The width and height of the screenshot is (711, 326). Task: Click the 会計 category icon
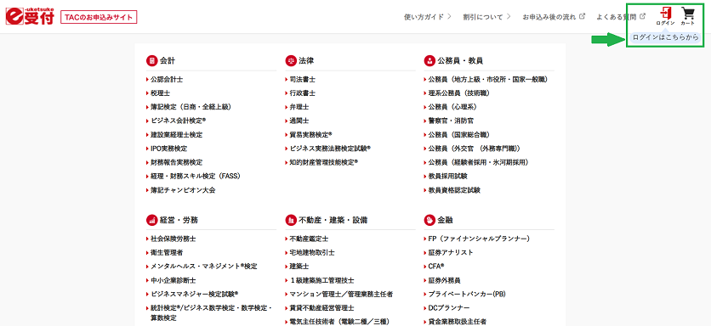coord(151,60)
